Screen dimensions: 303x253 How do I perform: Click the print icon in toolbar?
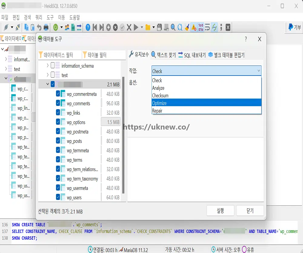[x=46, y=28]
